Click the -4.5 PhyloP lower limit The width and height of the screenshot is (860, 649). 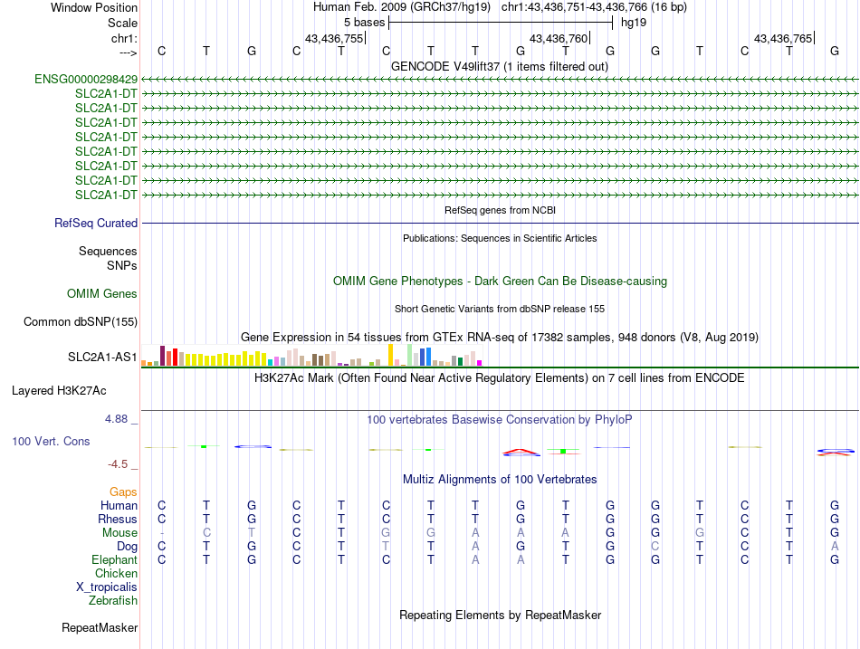pyautogui.click(x=118, y=464)
